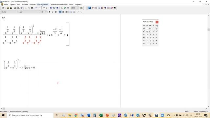The image size is (210, 118).
Task: Insert parentheses from Calculator palette
Action: tap(150, 31)
